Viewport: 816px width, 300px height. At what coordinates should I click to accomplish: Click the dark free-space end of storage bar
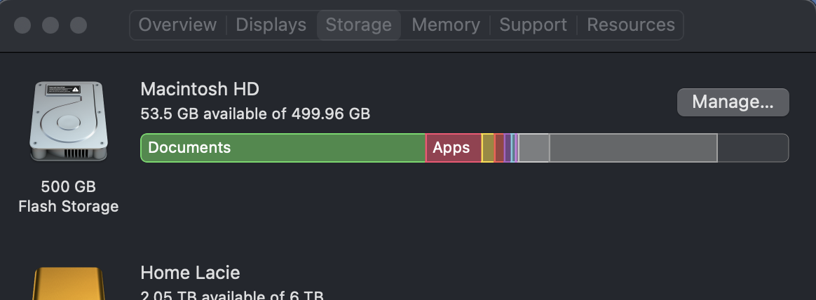point(752,148)
